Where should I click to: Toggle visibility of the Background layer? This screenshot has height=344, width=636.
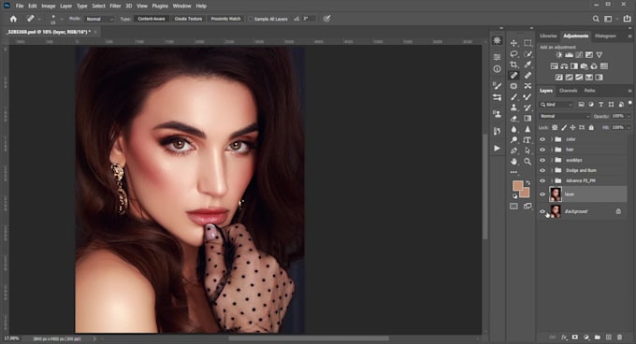(542, 211)
